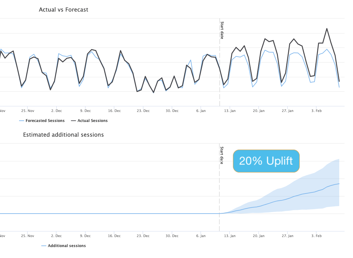This screenshot has width=353, height=258.
Task: Toggle Forecasted Sessions legend series
Action: coord(42,121)
